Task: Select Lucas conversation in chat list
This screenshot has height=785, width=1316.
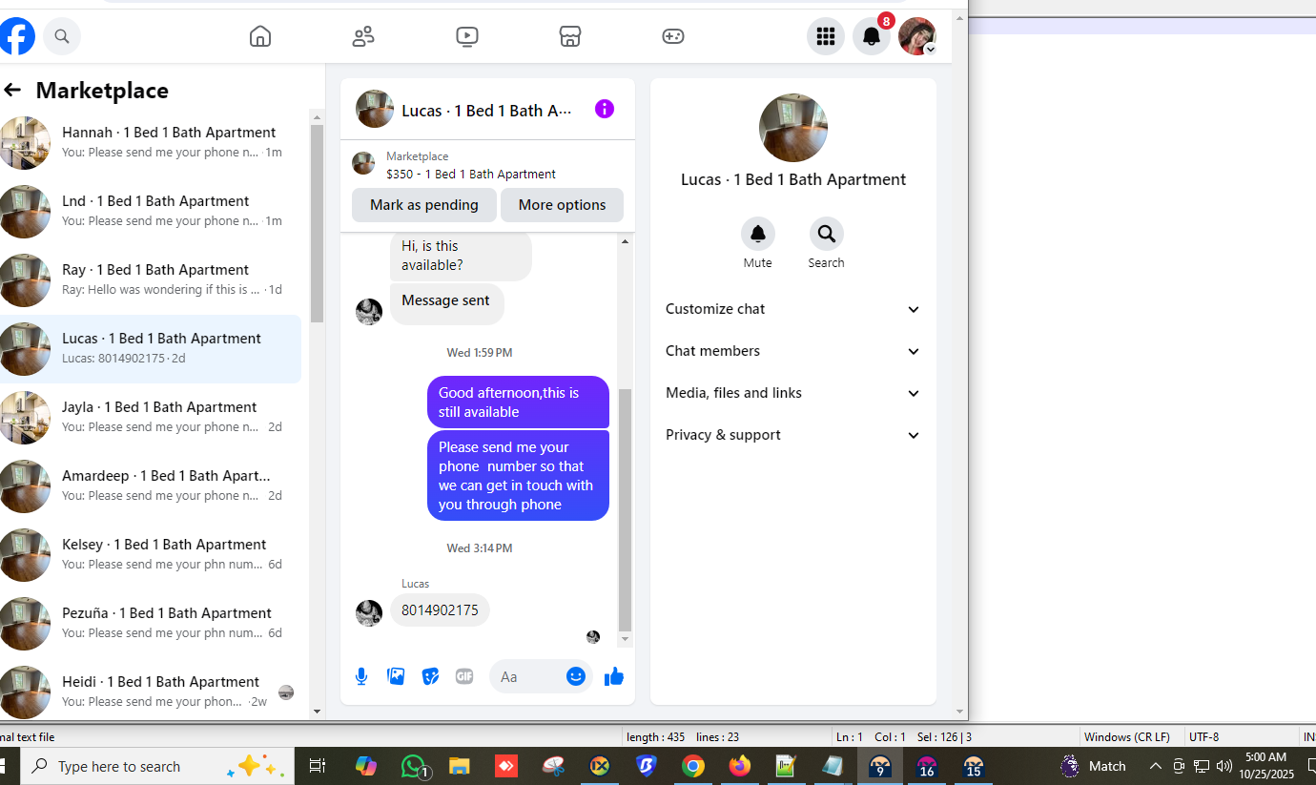Action: [x=151, y=349]
